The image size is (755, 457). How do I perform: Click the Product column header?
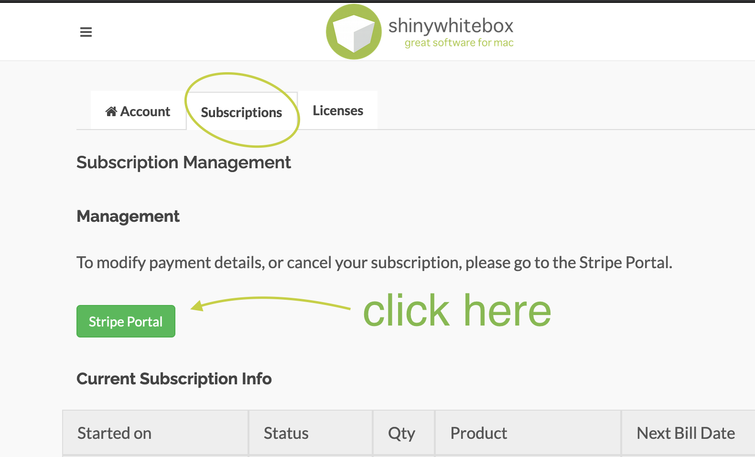479,433
